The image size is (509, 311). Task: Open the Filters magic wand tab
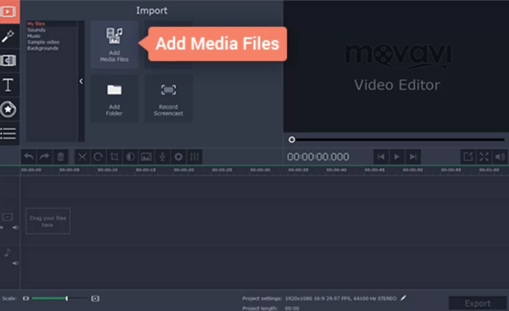[8, 36]
